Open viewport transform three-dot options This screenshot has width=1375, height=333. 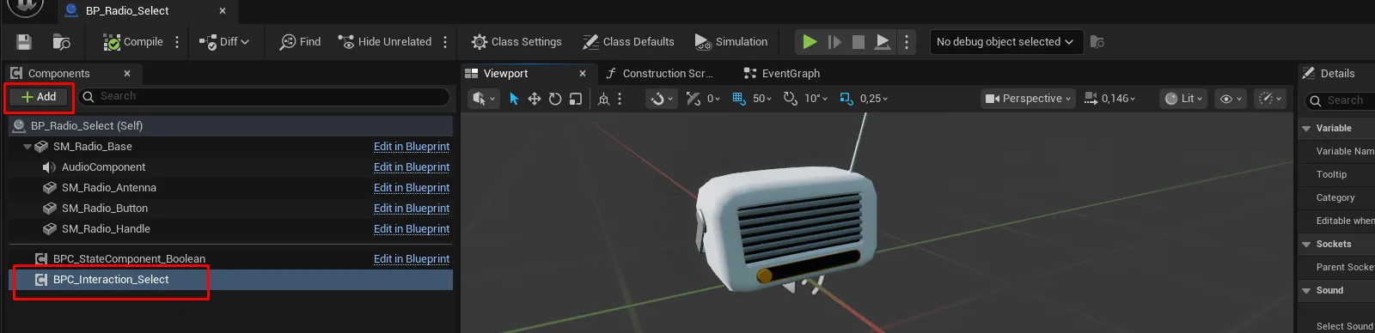click(620, 99)
